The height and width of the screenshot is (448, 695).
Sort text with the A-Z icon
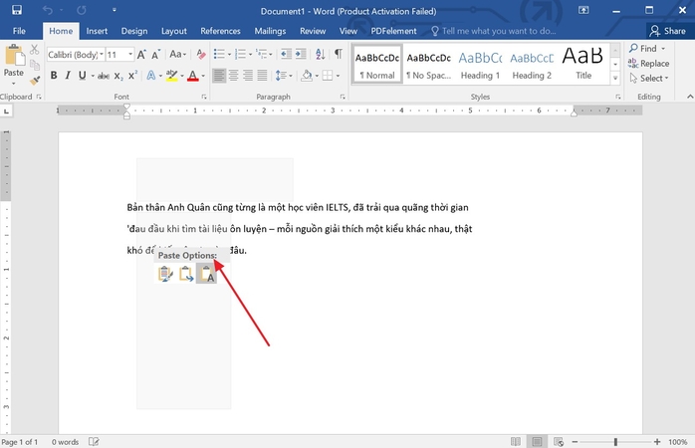tap(320, 54)
